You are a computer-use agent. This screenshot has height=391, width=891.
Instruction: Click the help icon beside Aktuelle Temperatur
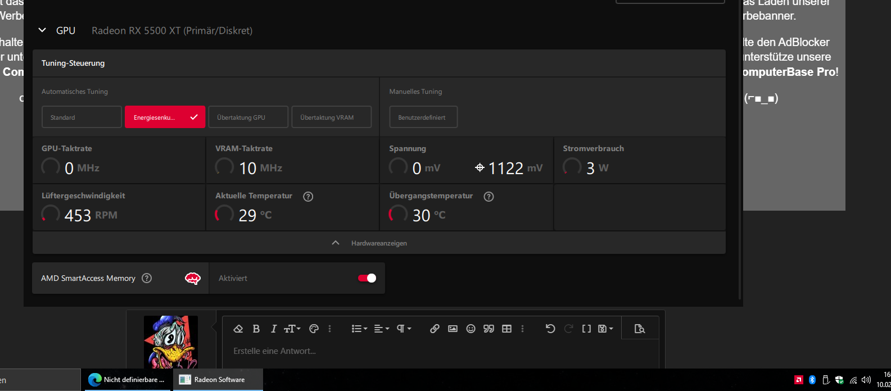(308, 197)
